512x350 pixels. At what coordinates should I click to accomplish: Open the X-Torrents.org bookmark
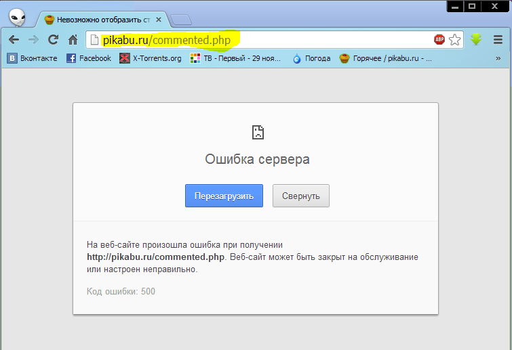click(x=150, y=58)
